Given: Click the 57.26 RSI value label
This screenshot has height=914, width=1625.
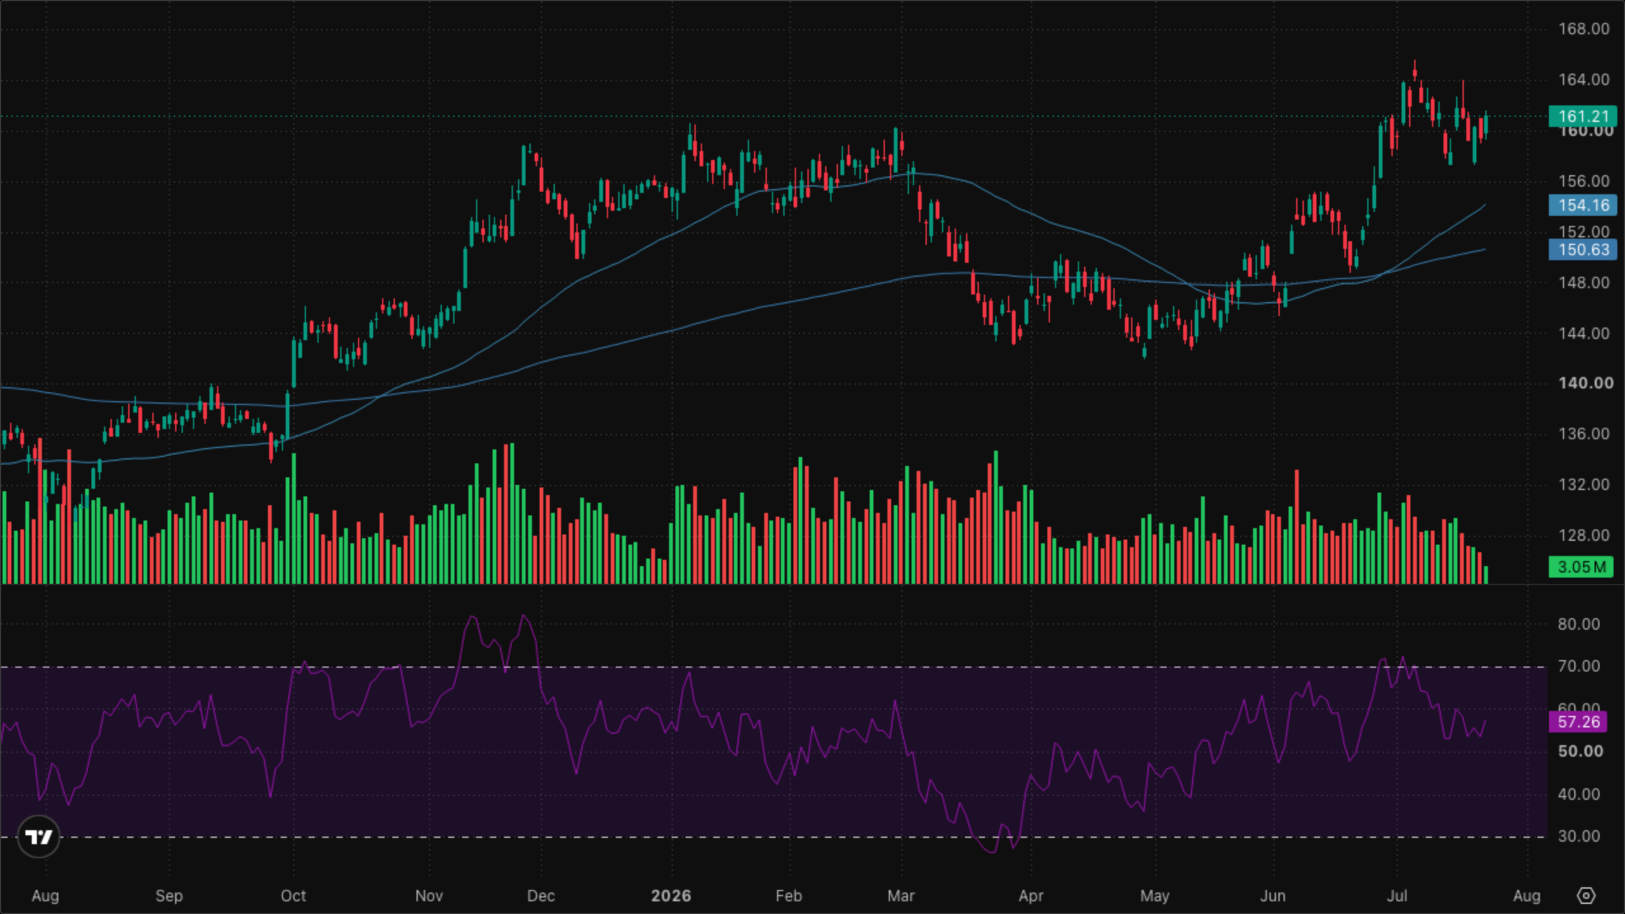Looking at the screenshot, I should (x=1578, y=722).
